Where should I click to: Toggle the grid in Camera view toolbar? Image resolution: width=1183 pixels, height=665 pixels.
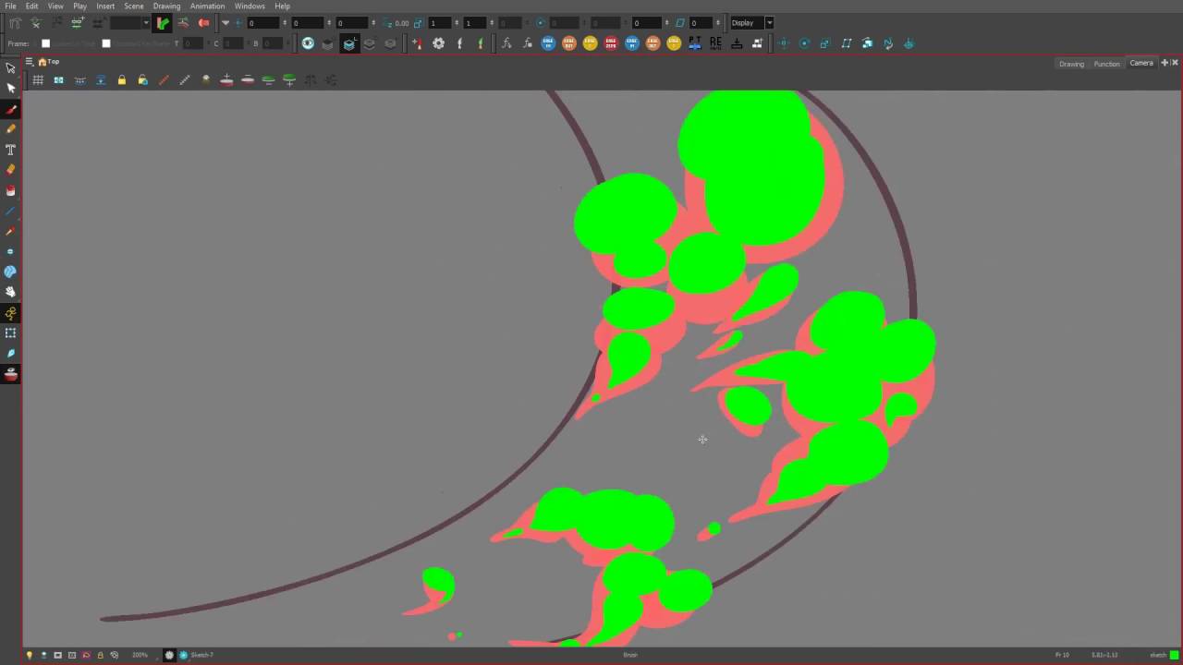tap(38, 80)
